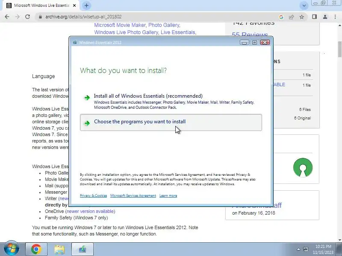Screen dimensions: 342x256
Task: Show hidden system tray icons
Action: click(x=298, y=249)
